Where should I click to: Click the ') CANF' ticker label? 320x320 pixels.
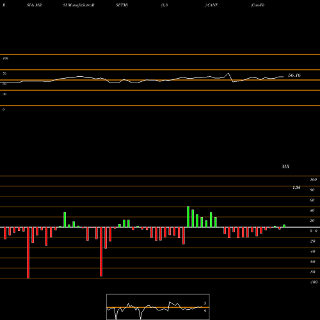tap(211, 5)
